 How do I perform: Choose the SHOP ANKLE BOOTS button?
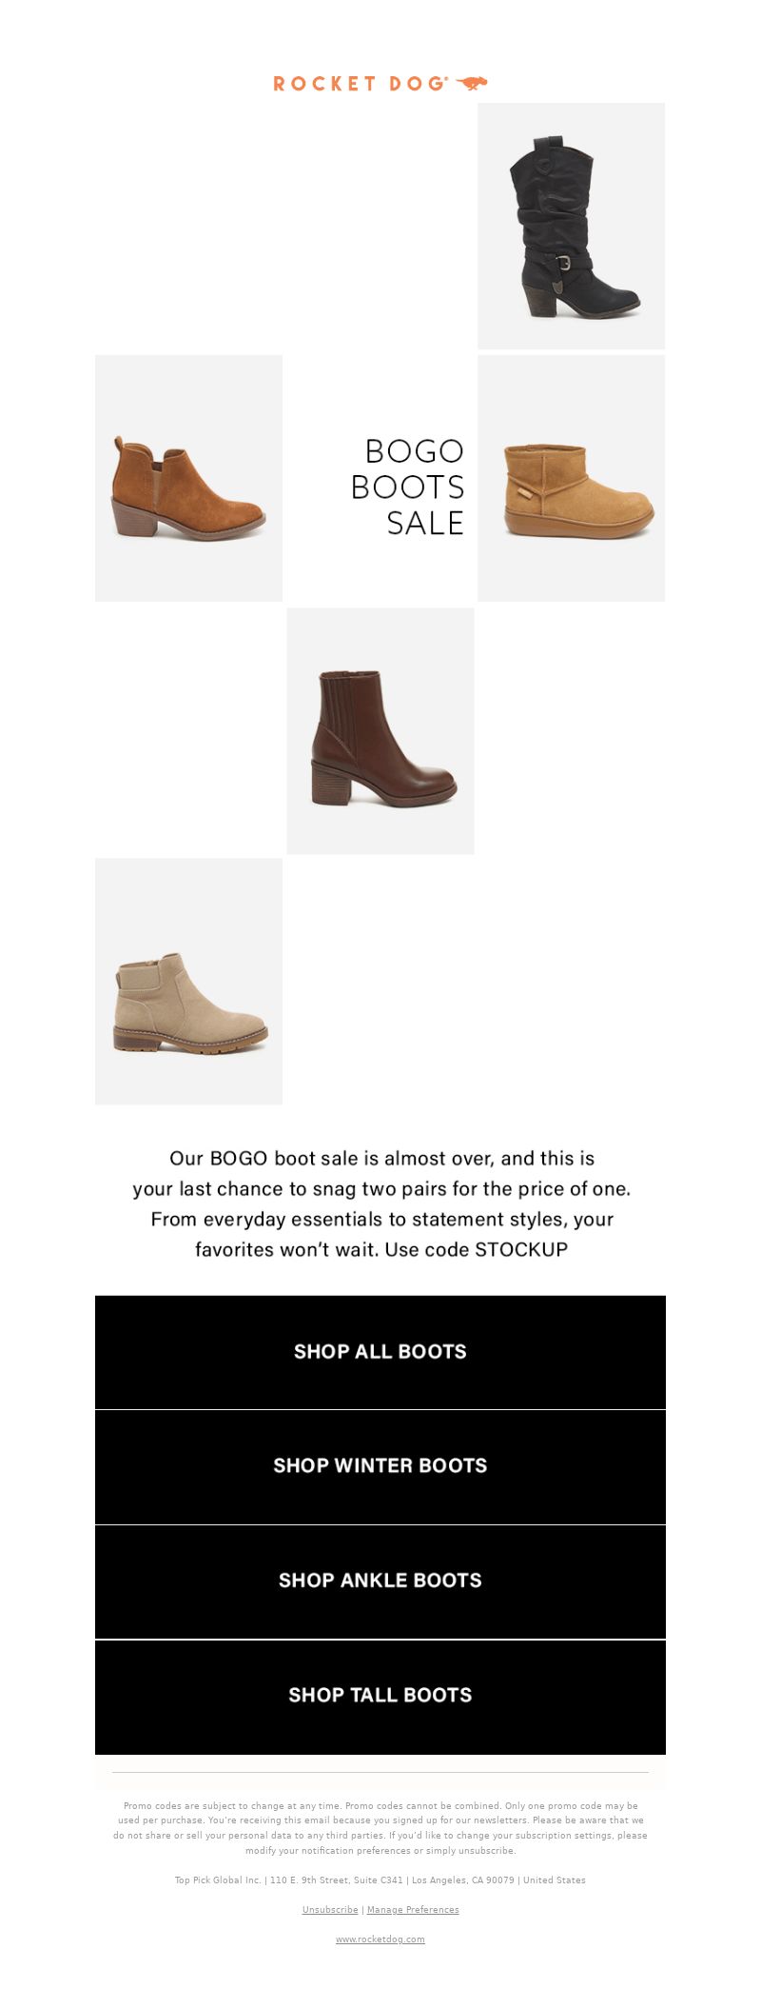(x=380, y=1581)
